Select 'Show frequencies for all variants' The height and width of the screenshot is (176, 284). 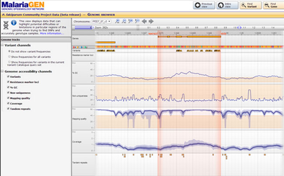(9, 57)
